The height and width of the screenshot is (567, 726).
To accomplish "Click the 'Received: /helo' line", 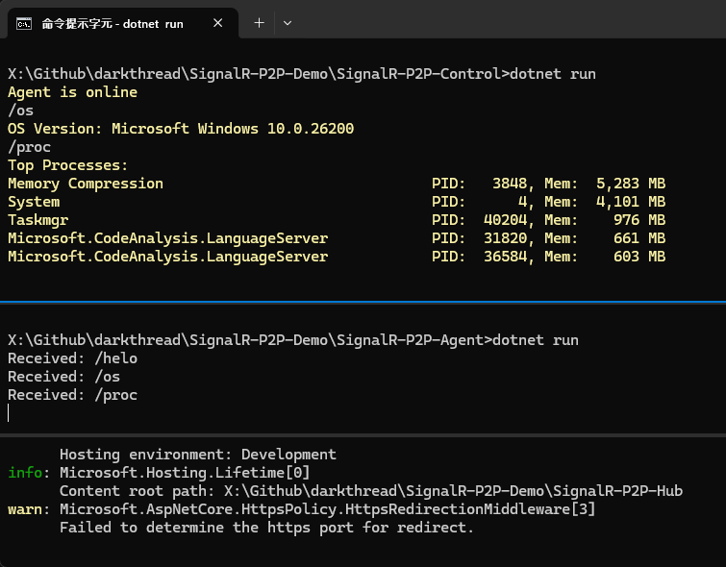I will pyautogui.click(x=72, y=358).
